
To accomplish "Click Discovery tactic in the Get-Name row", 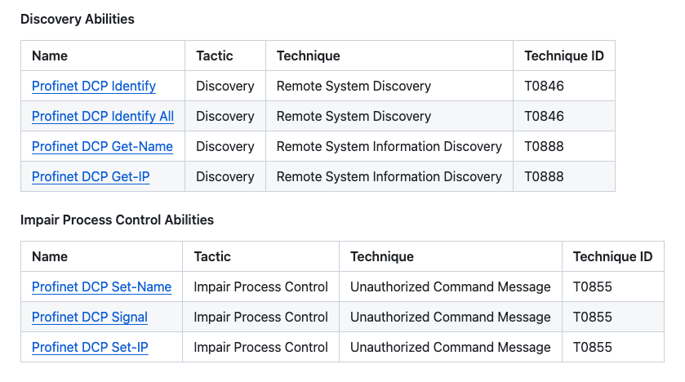I will click(225, 146).
